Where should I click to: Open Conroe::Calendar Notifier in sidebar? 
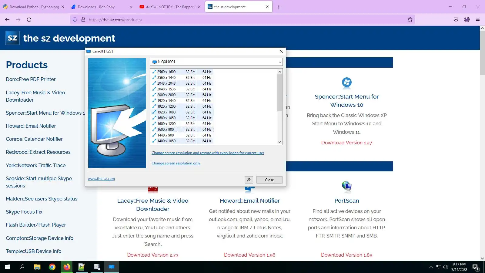click(x=34, y=139)
